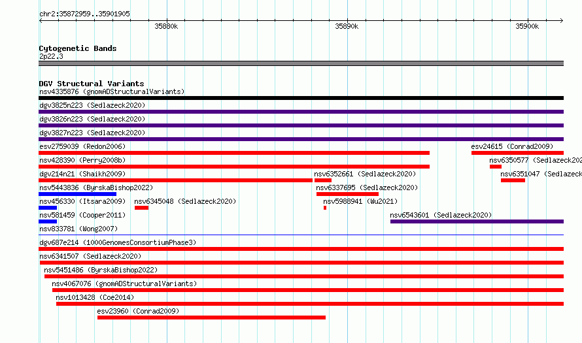Open nsv6351047 variant label
582x343 pixels.
pyautogui.click(x=541, y=174)
